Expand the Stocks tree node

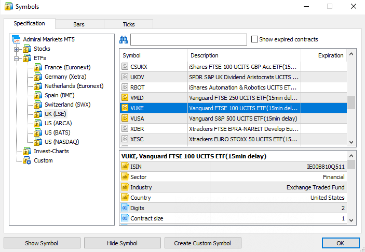coord(16,49)
